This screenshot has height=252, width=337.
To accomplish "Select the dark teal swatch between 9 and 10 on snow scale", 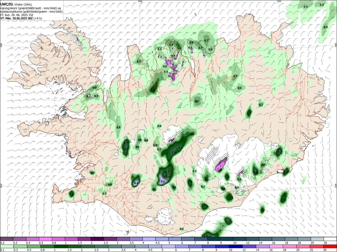I will pyautogui.click(x=227, y=239).
